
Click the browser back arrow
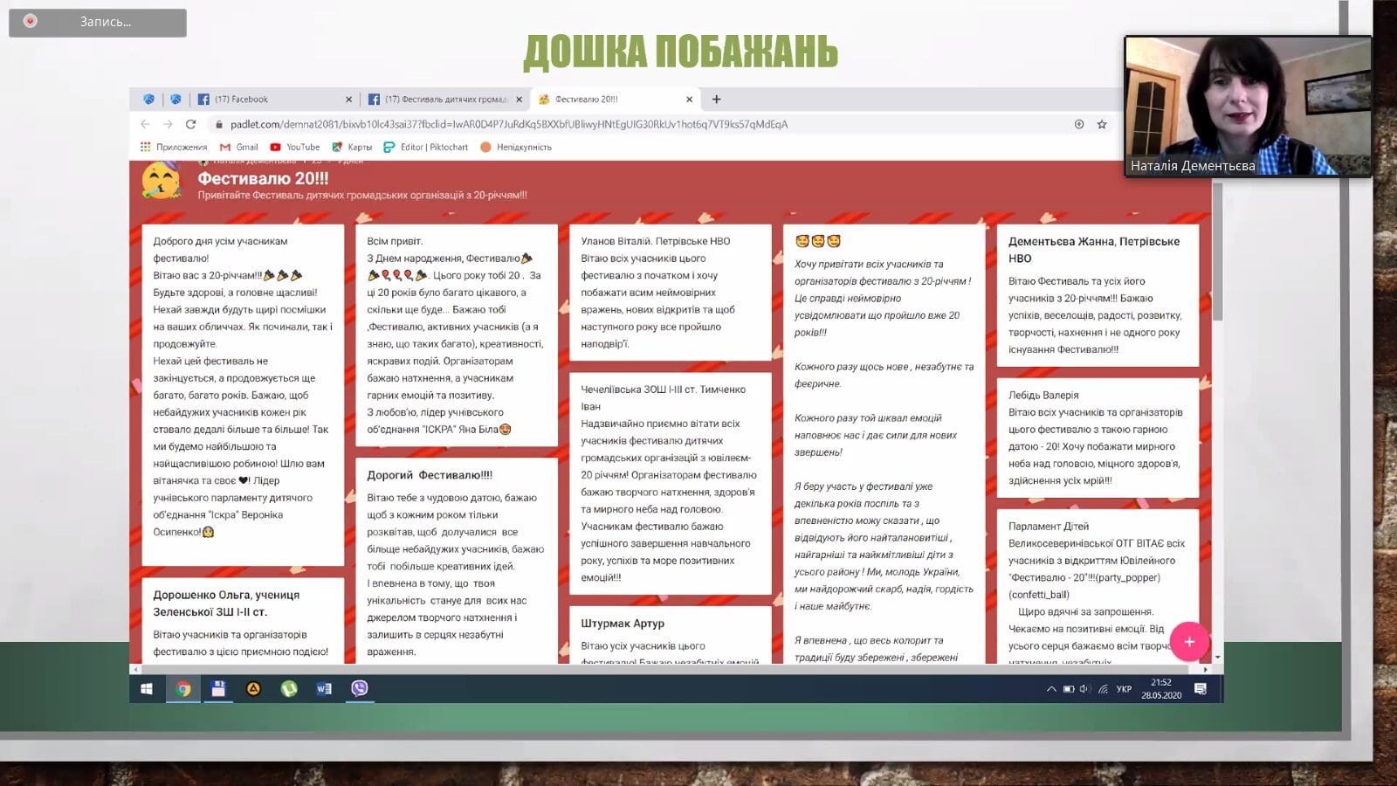pos(146,124)
